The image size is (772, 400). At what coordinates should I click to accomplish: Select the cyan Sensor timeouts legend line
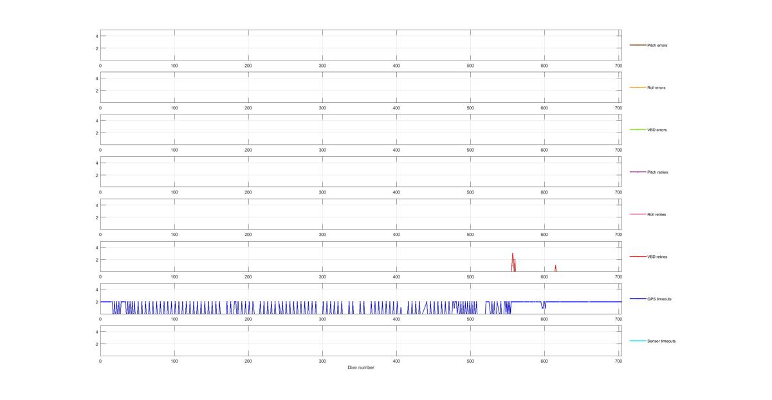[x=638, y=341]
